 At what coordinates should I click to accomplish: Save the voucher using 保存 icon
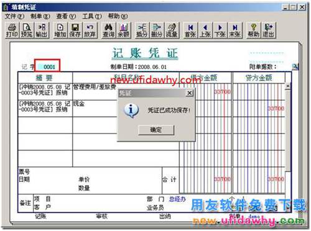click(75, 30)
